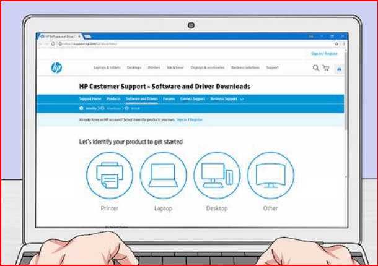This screenshot has height=266, width=378.
Task: Open the search magnifier icon
Action: 316,68
